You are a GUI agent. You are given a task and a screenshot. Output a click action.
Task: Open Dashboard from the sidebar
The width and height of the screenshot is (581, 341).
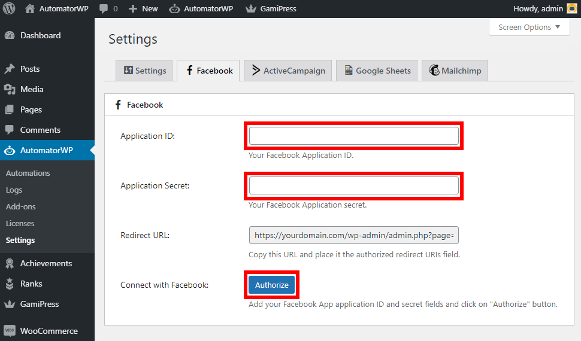click(40, 35)
